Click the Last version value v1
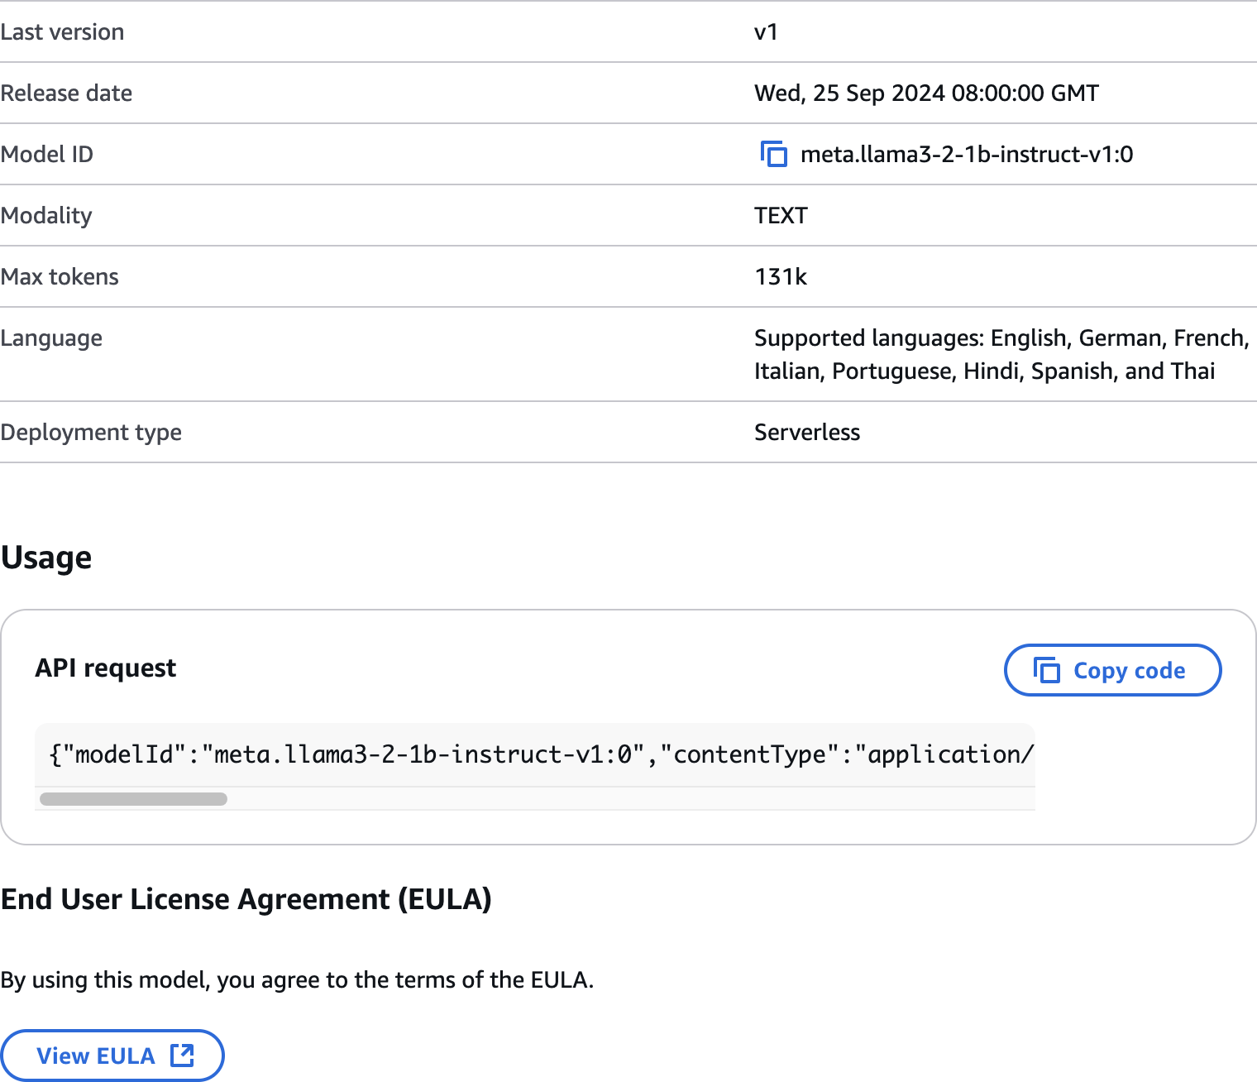Image resolution: width=1257 pixels, height=1082 pixels. pyautogui.click(x=766, y=31)
